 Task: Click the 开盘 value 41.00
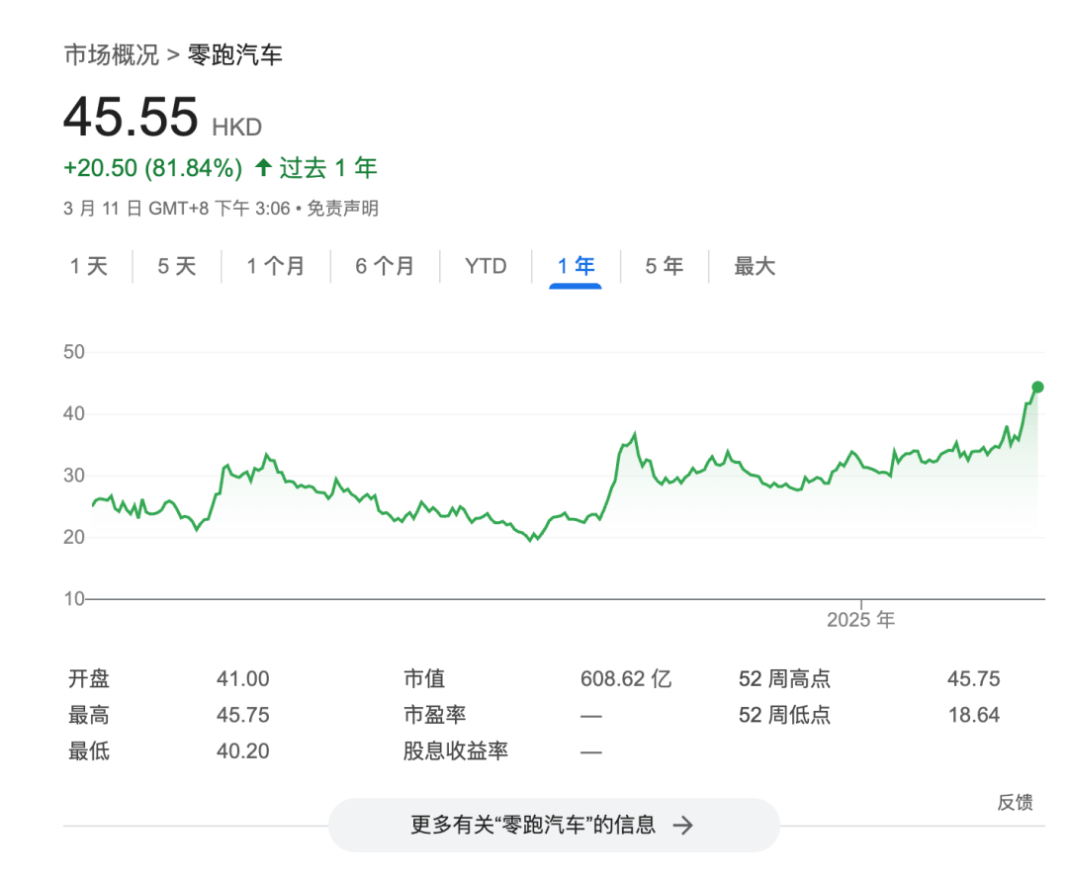pos(243,678)
